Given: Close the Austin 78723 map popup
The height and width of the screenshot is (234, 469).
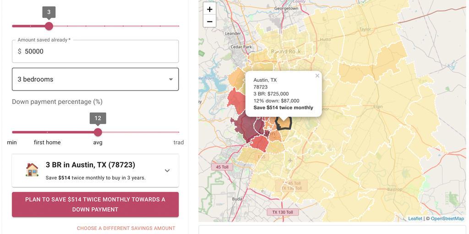Looking at the screenshot, I should click(317, 76).
